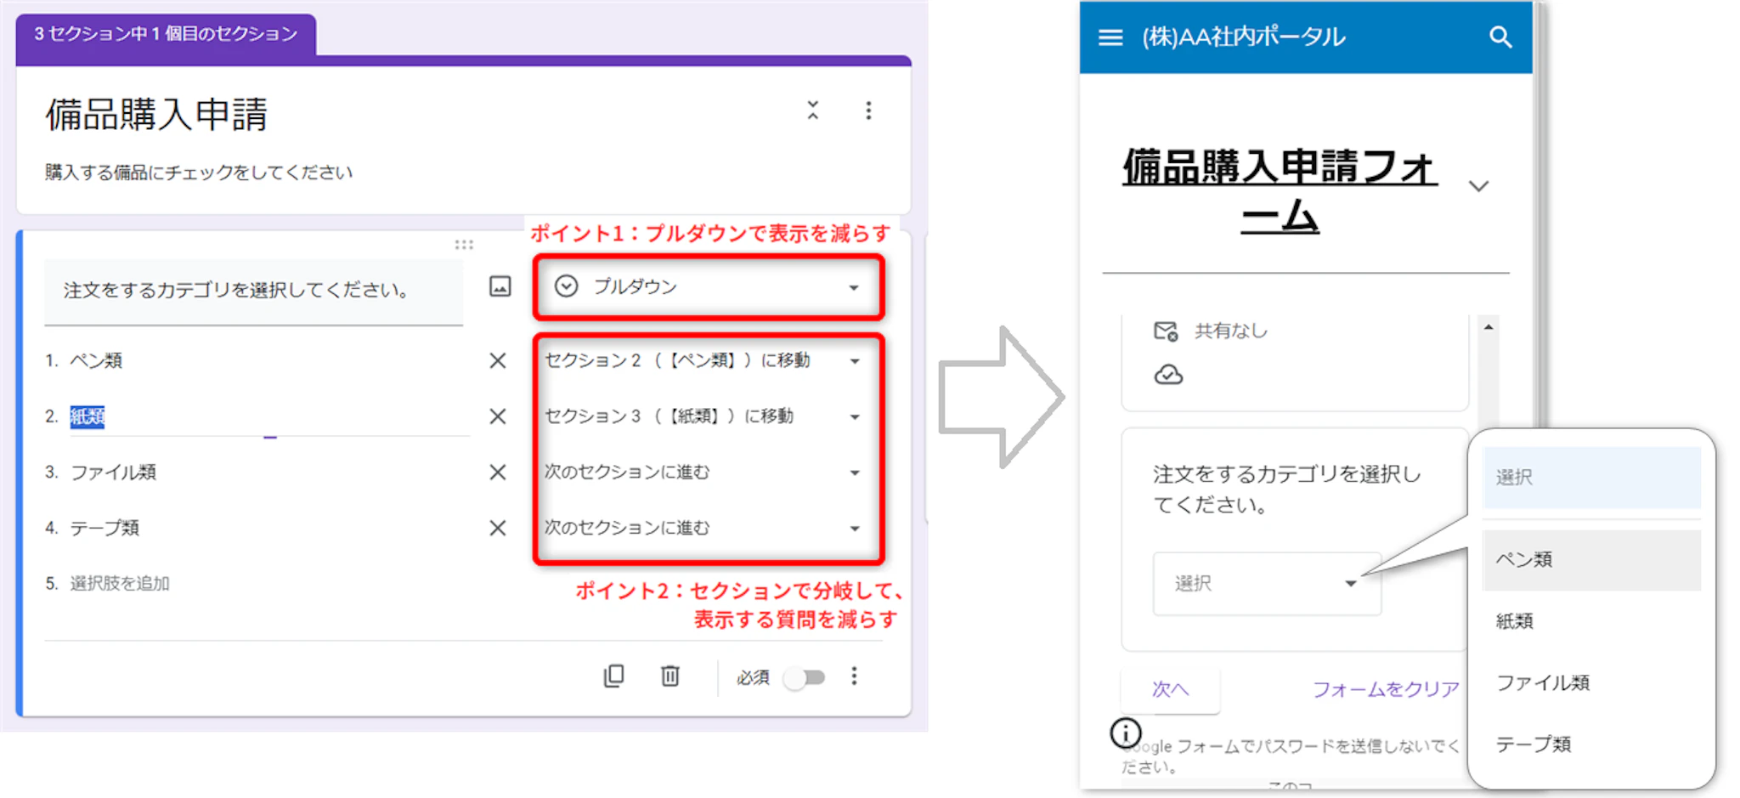The image size is (1740, 798).
Task: Open section header three-dot menu
Action: (867, 111)
